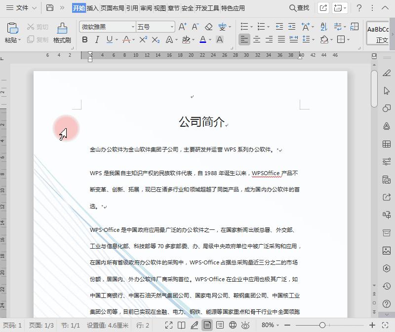Toggle bold formatting on selected text
The width and height of the screenshot is (395, 332).
pyautogui.click(x=85, y=39)
